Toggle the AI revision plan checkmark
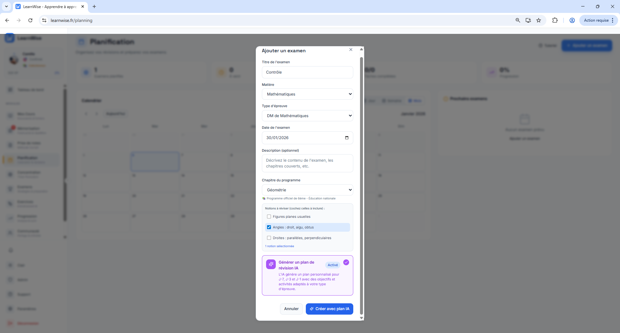The width and height of the screenshot is (620, 333). [346, 262]
